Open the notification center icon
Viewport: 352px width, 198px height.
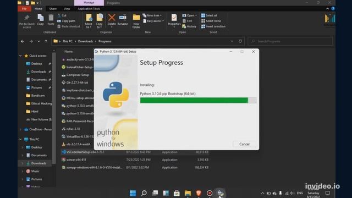click(328, 193)
